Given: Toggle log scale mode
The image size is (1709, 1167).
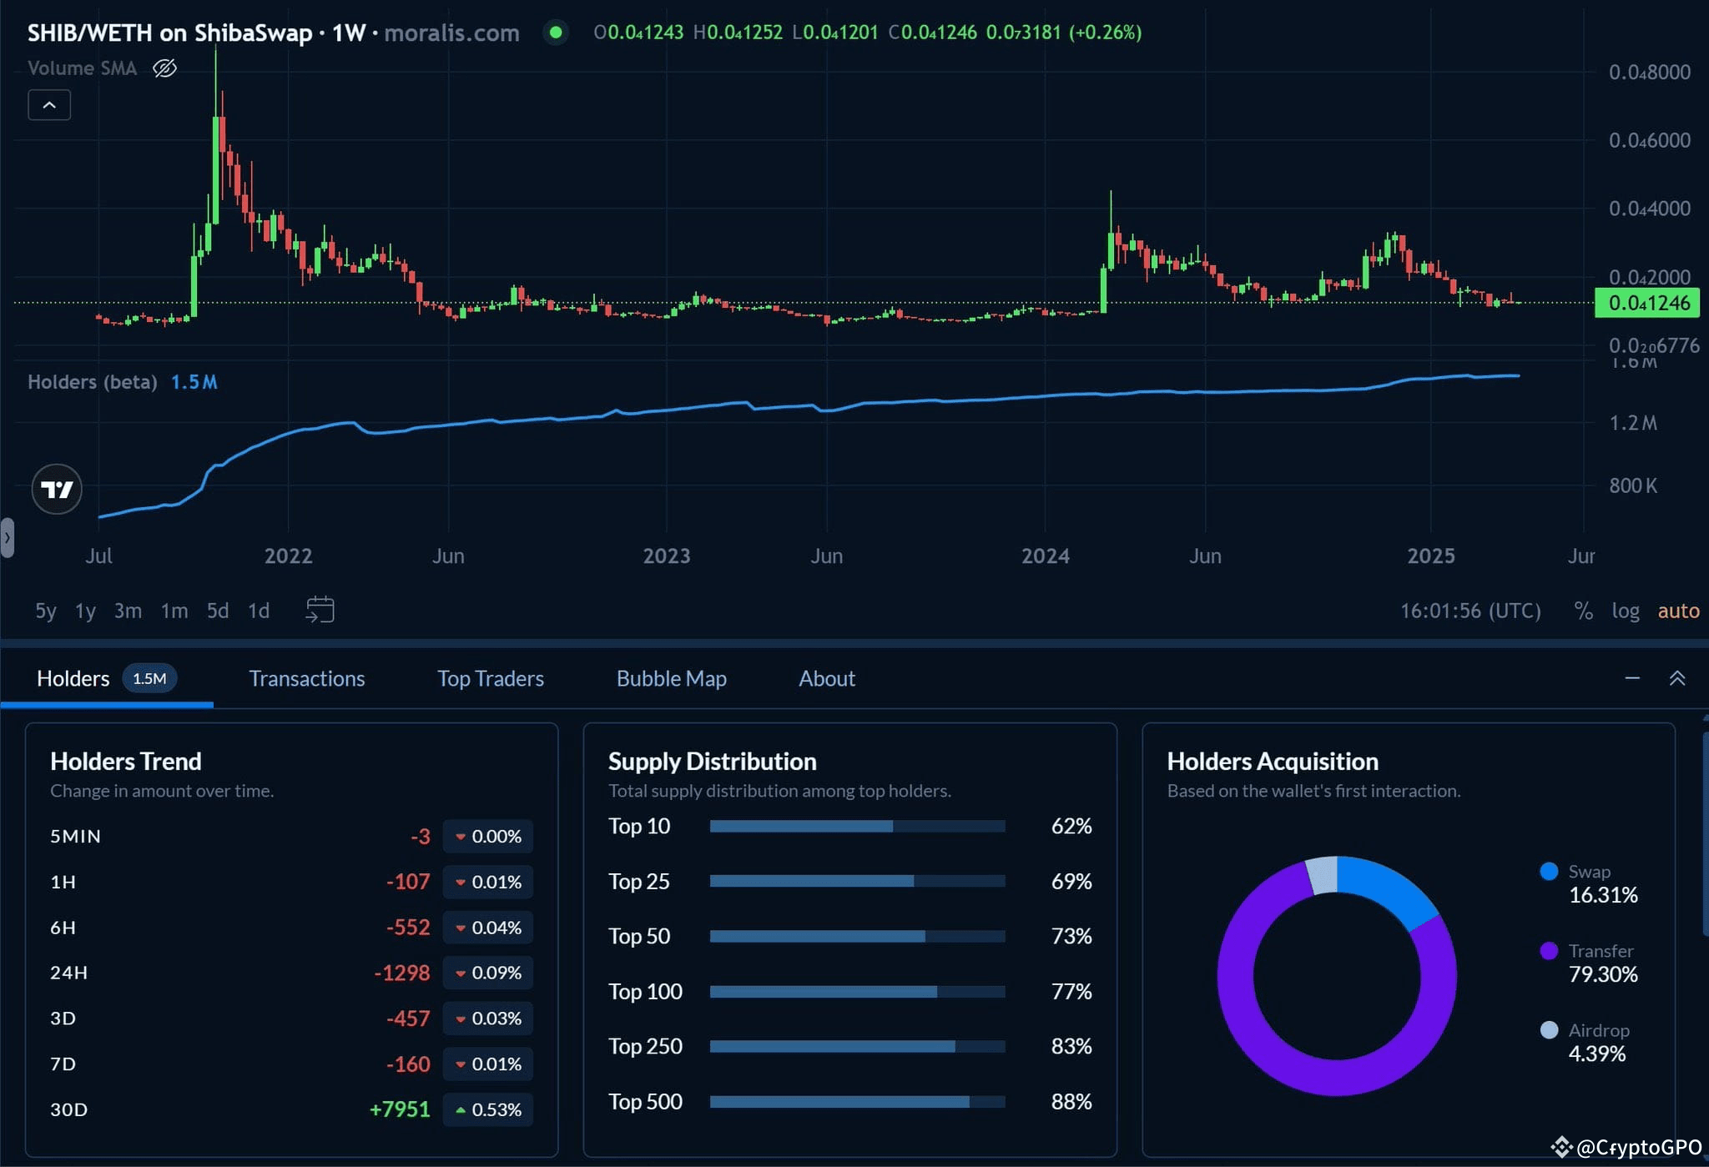Looking at the screenshot, I should pos(1625,611).
